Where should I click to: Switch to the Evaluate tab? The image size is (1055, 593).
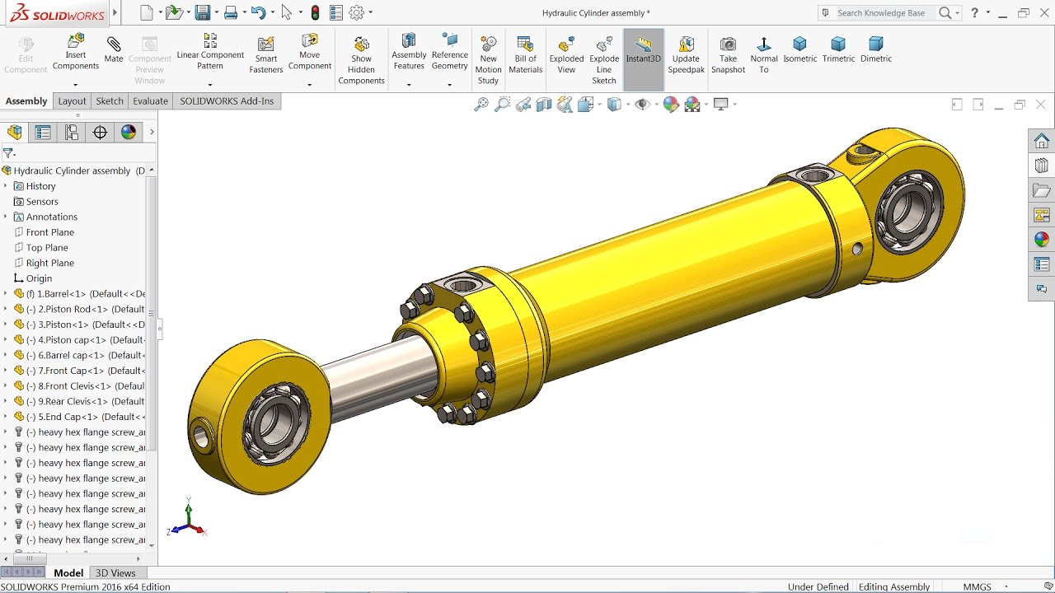pyautogui.click(x=150, y=100)
